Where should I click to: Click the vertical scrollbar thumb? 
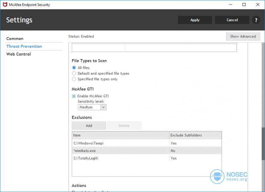[x=263, y=144]
